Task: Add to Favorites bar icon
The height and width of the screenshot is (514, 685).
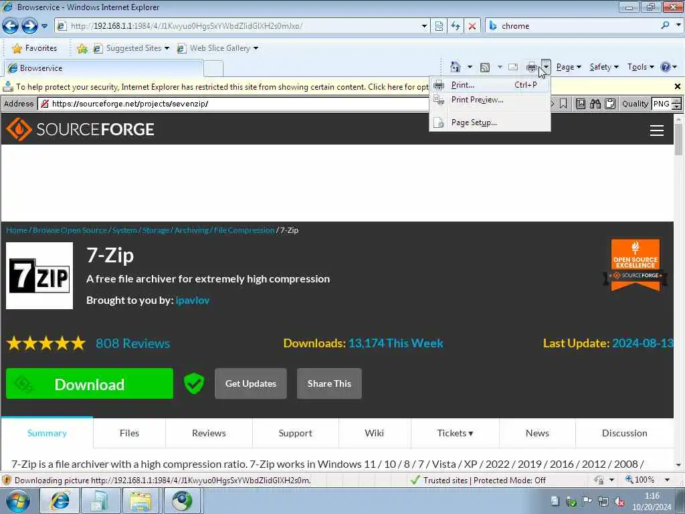Action: (82, 48)
